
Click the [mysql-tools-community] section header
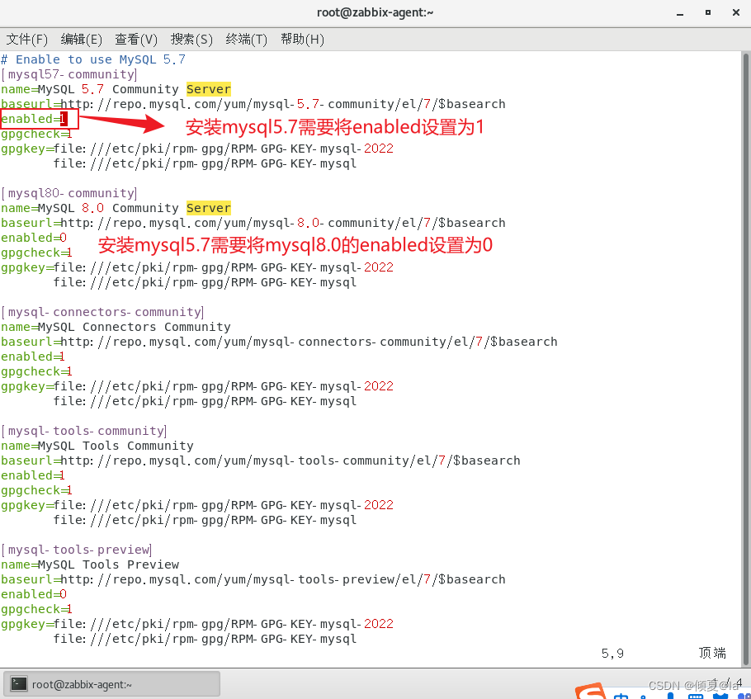tap(84, 431)
